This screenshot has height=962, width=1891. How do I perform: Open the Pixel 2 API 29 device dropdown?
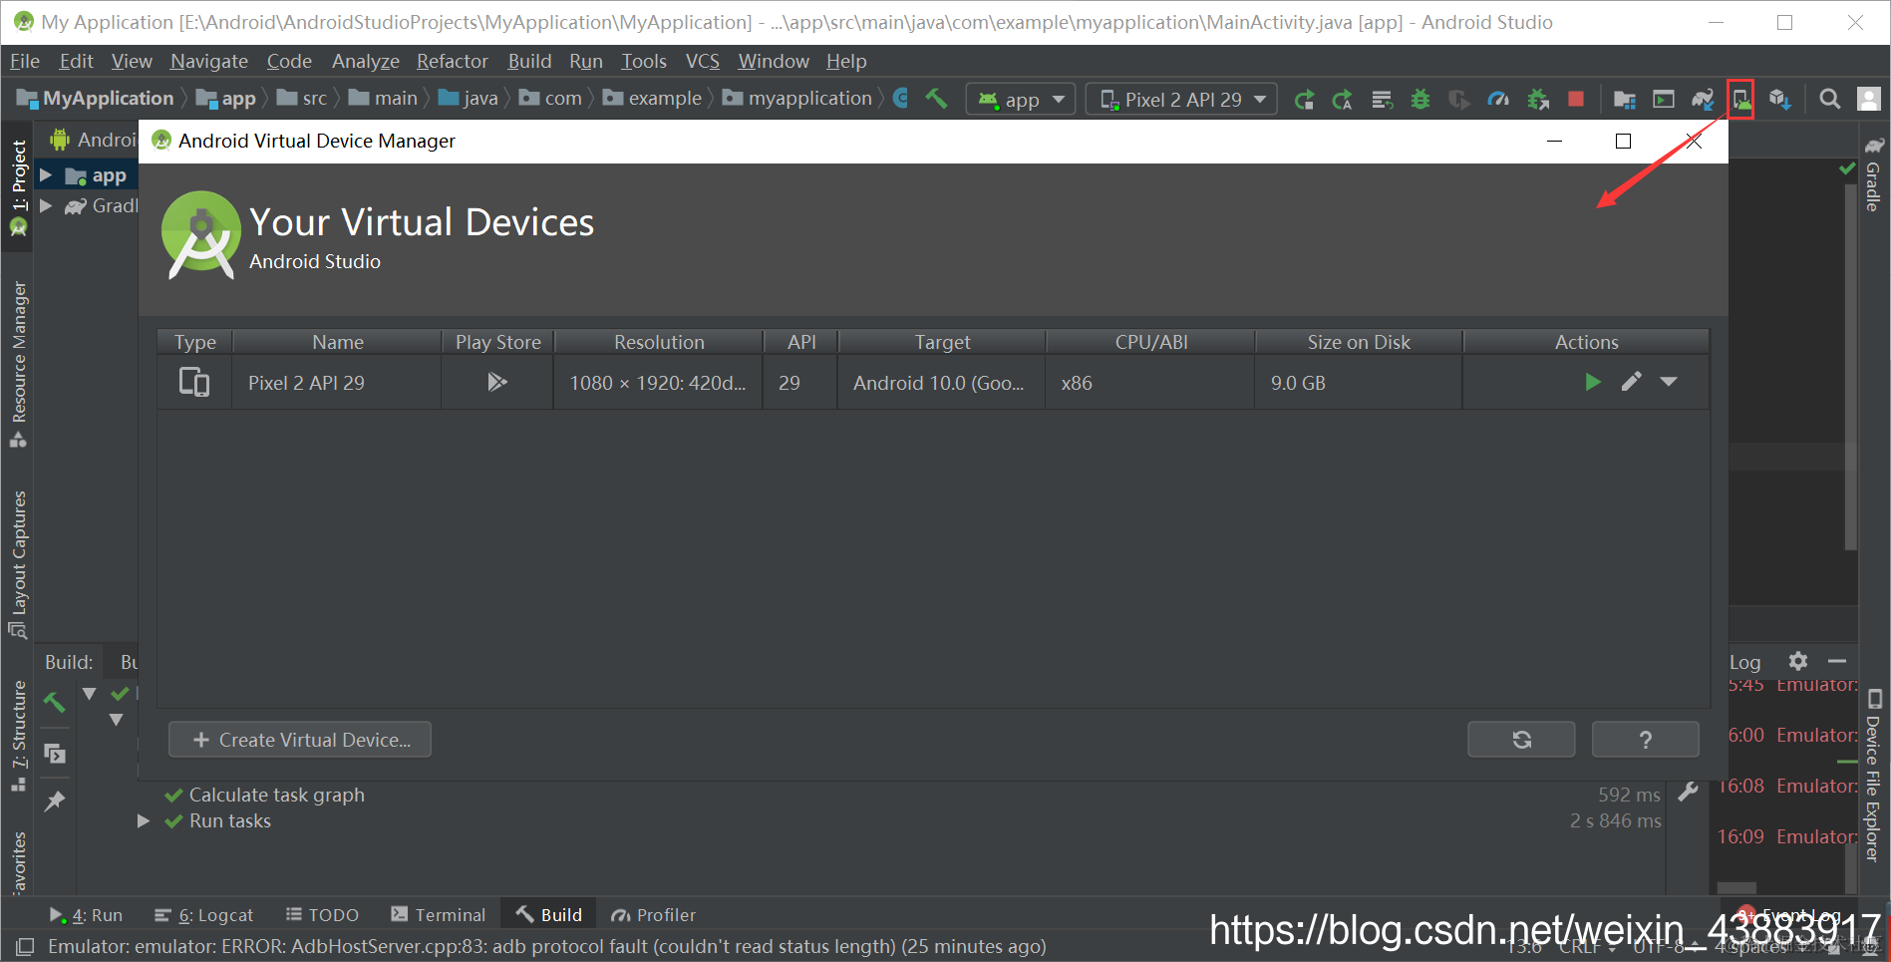(x=1181, y=99)
